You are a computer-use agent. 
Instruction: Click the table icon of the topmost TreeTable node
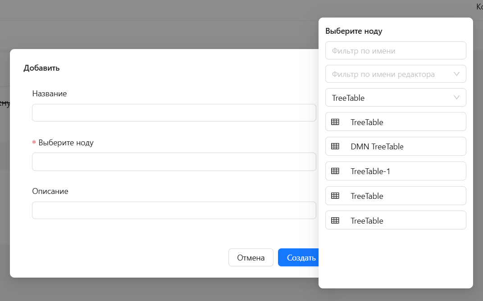(x=335, y=122)
